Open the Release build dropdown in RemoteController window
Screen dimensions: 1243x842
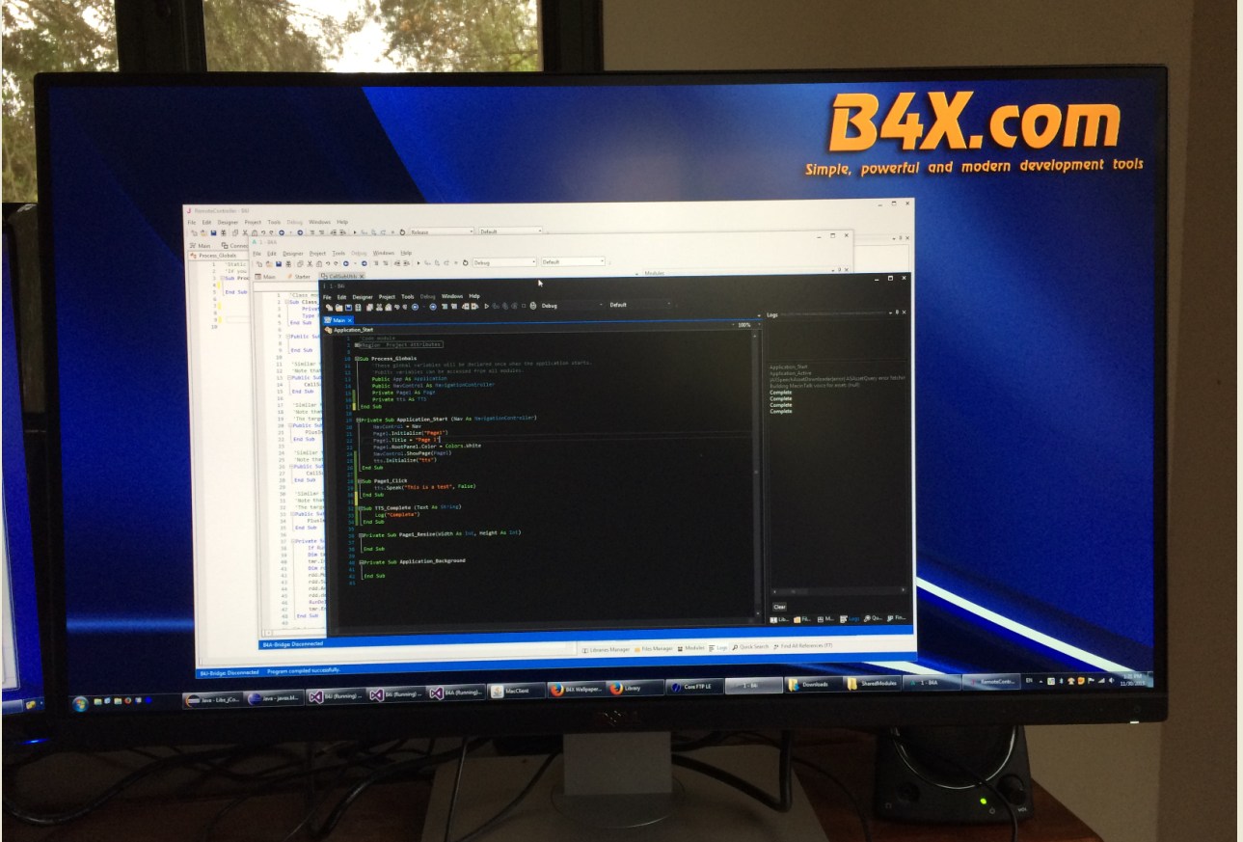[442, 231]
